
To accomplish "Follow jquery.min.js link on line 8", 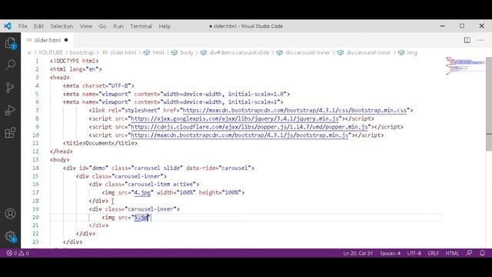I will point(234,118).
